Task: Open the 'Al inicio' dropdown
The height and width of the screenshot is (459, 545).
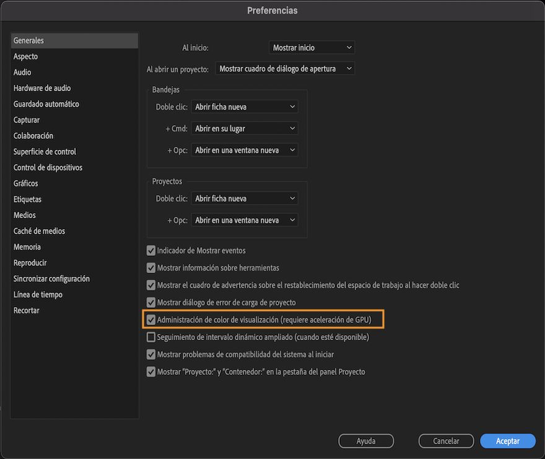Action: [x=311, y=47]
